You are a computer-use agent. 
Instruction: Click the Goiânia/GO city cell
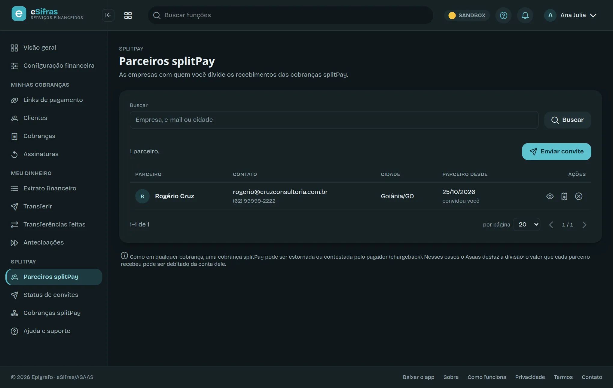[x=397, y=196]
